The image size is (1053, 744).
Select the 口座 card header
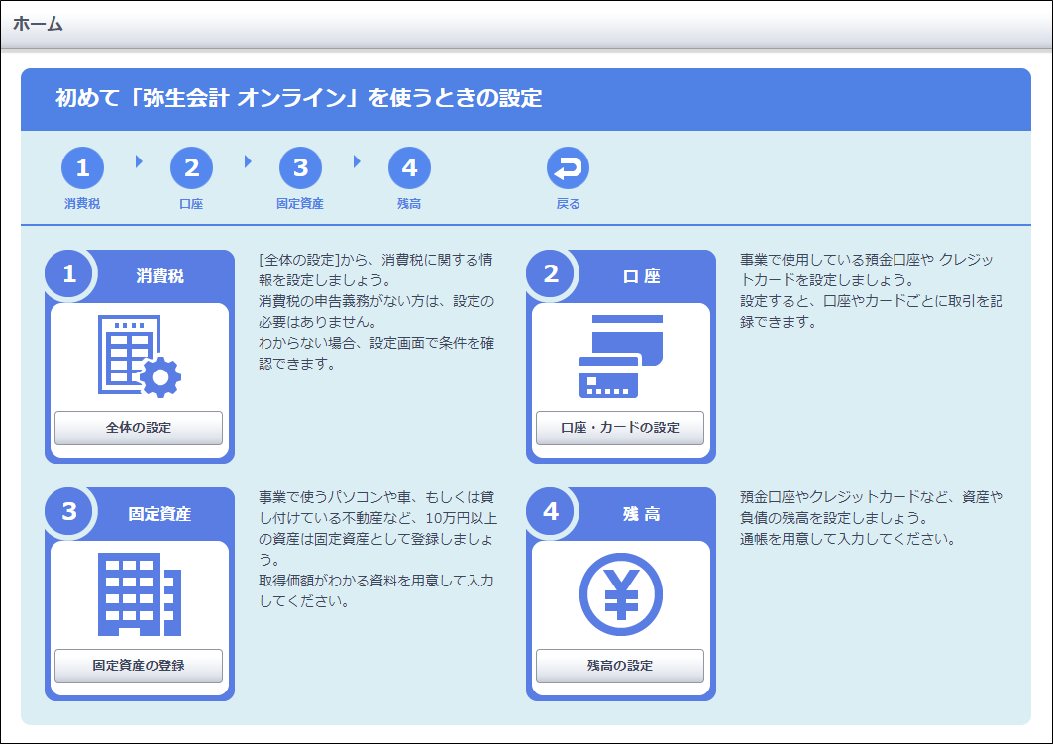click(x=641, y=276)
